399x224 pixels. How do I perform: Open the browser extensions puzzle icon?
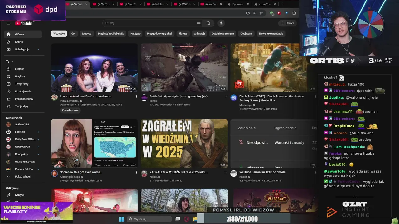pyautogui.click(x=294, y=13)
